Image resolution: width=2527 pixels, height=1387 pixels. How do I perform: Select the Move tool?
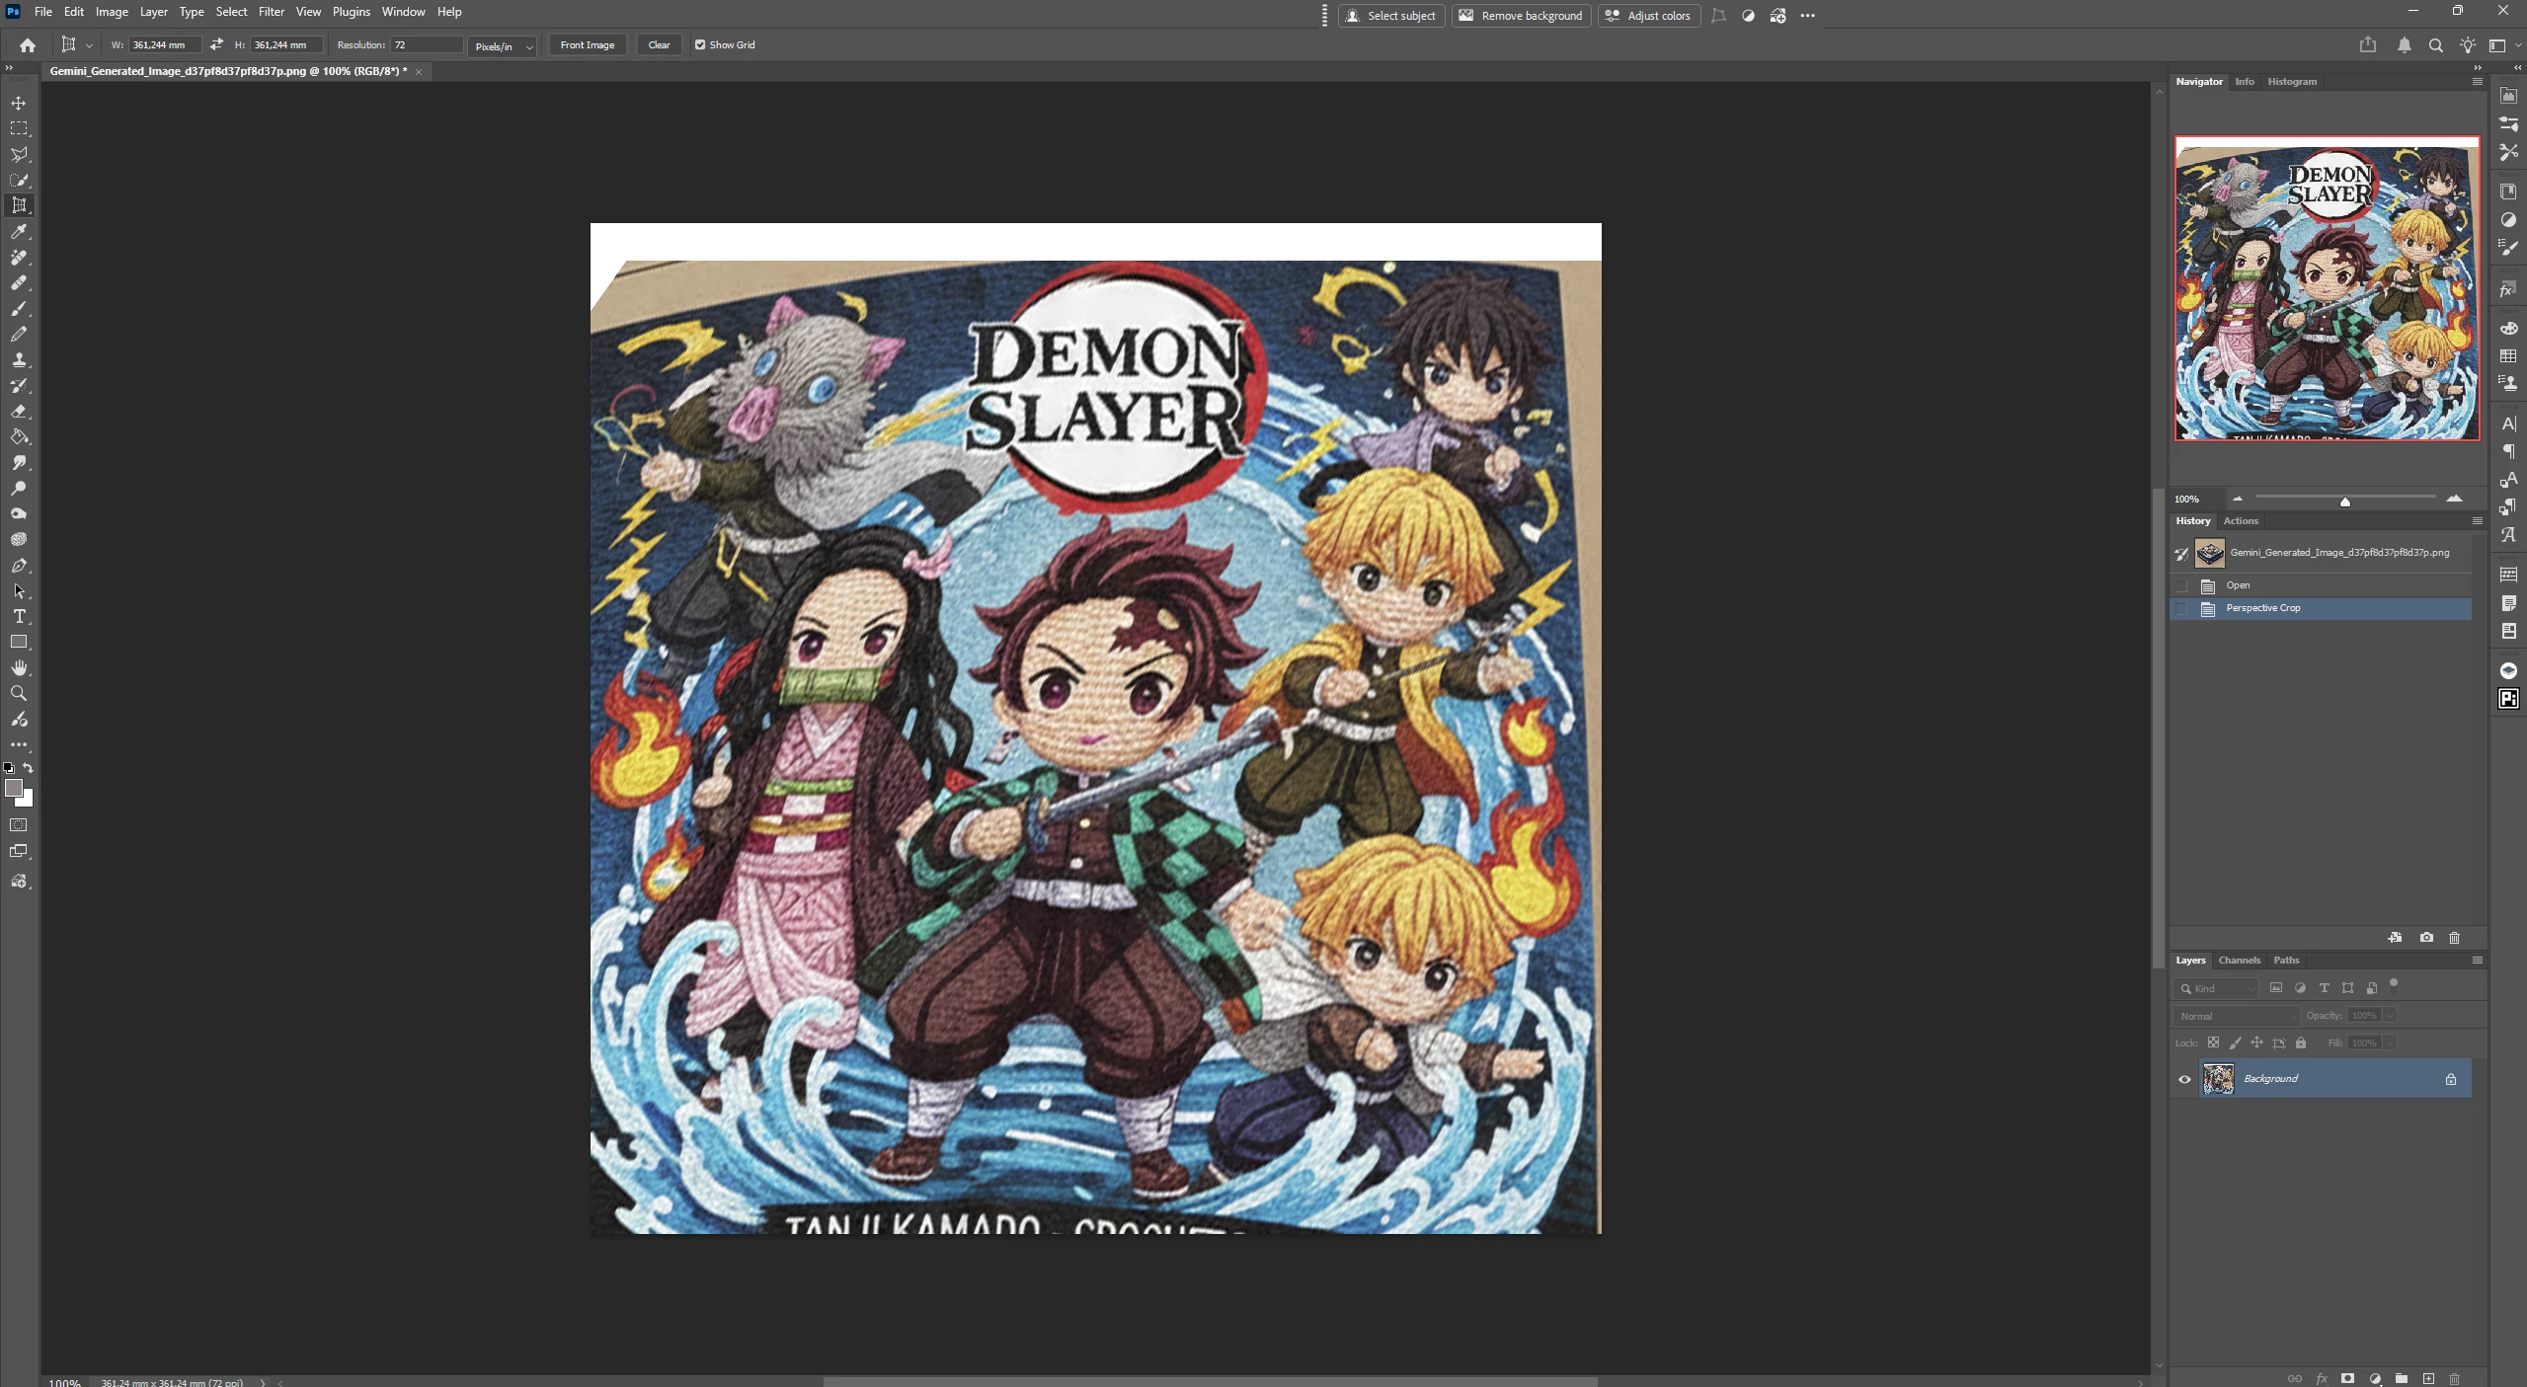click(19, 103)
